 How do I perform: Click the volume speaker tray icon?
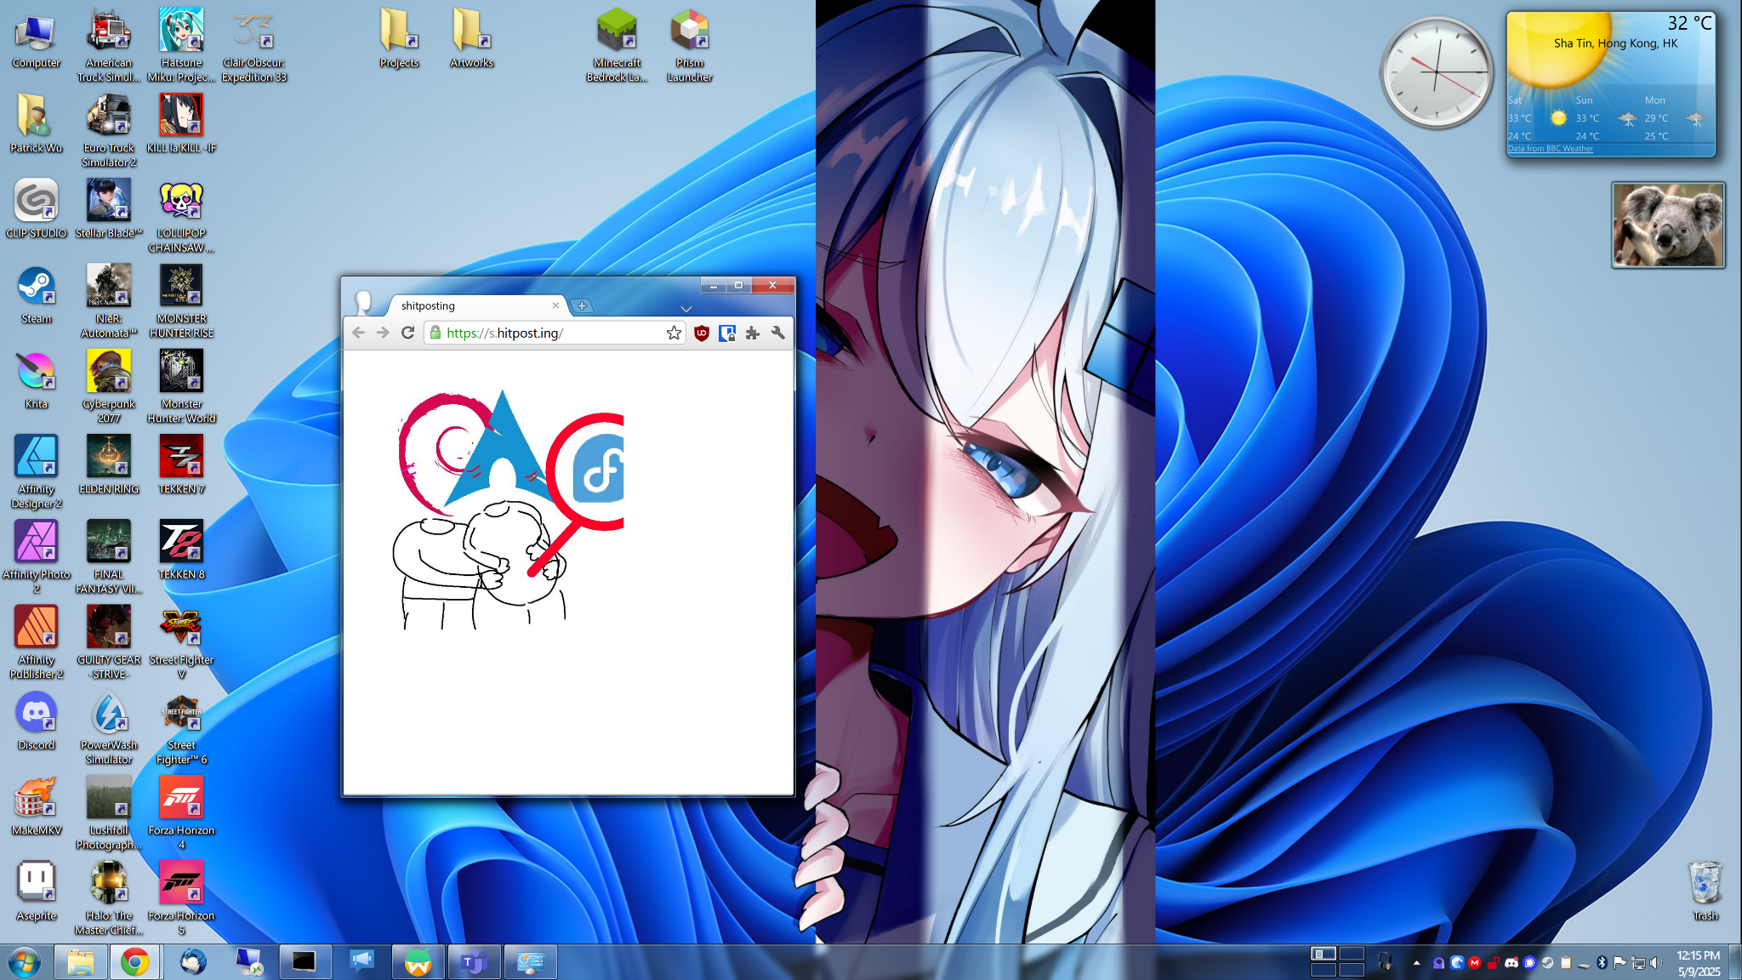1655,963
